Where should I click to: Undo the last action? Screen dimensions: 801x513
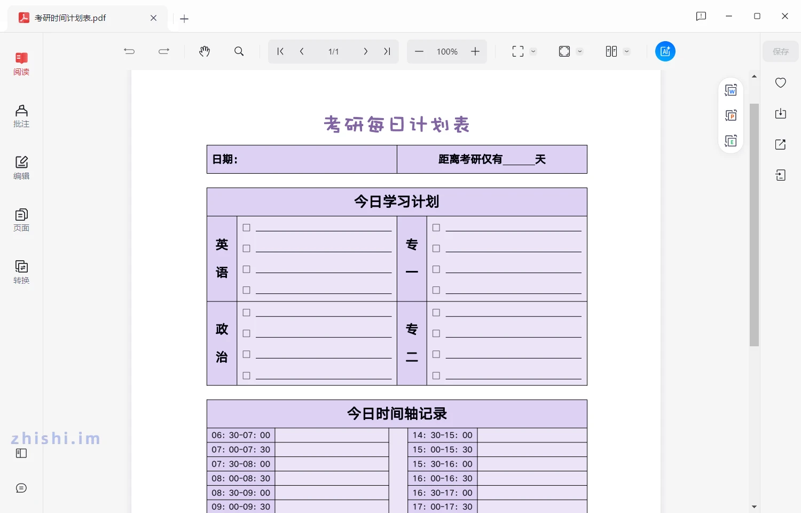[x=129, y=51]
